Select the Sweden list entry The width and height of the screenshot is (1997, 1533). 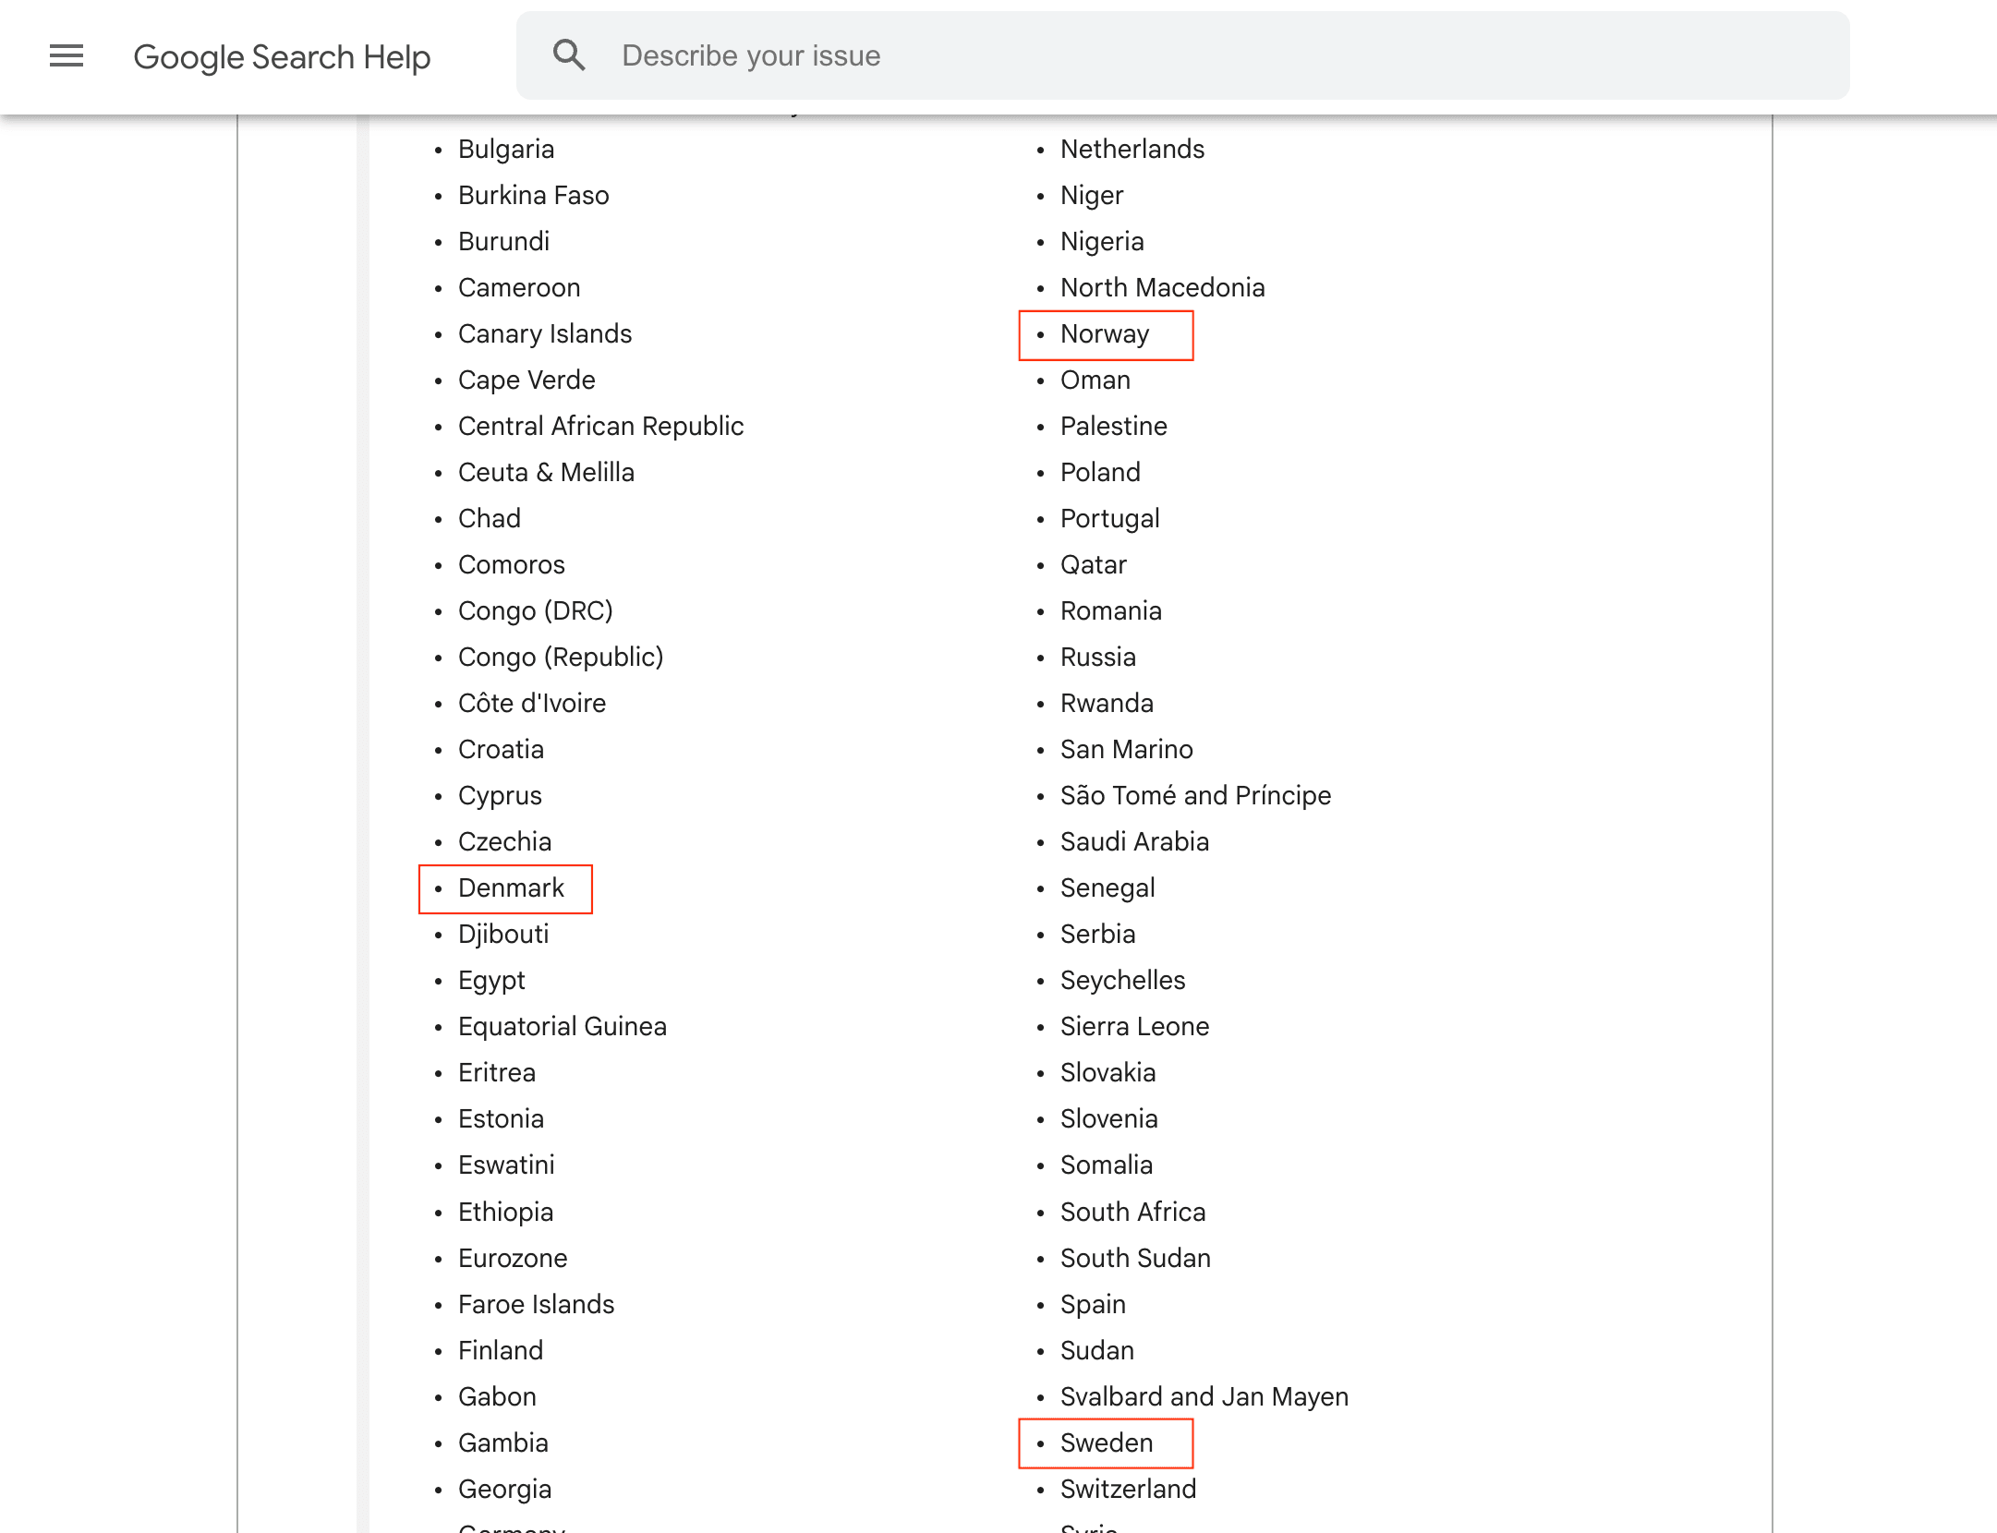(x=1106, y=1442)
